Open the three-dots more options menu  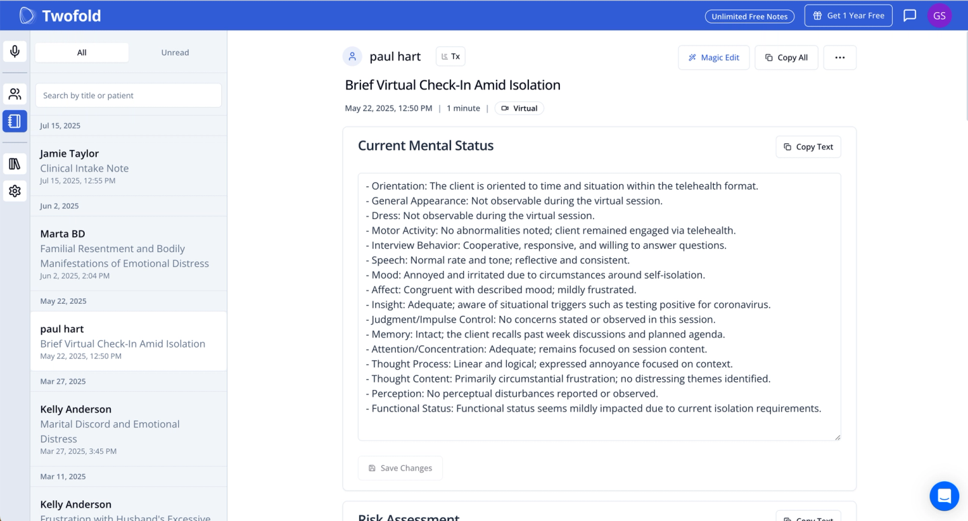click(840, 57)
